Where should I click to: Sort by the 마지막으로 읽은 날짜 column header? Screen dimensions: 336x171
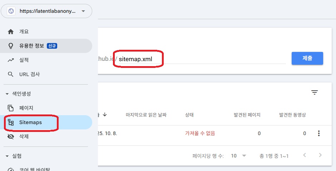(146, 115)
